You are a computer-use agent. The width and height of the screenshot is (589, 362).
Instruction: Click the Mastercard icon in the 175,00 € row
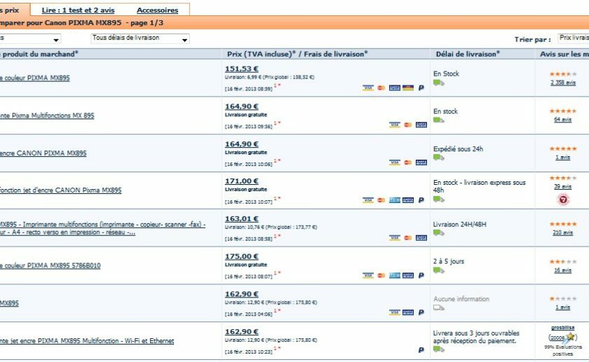[x=381, y=275]
